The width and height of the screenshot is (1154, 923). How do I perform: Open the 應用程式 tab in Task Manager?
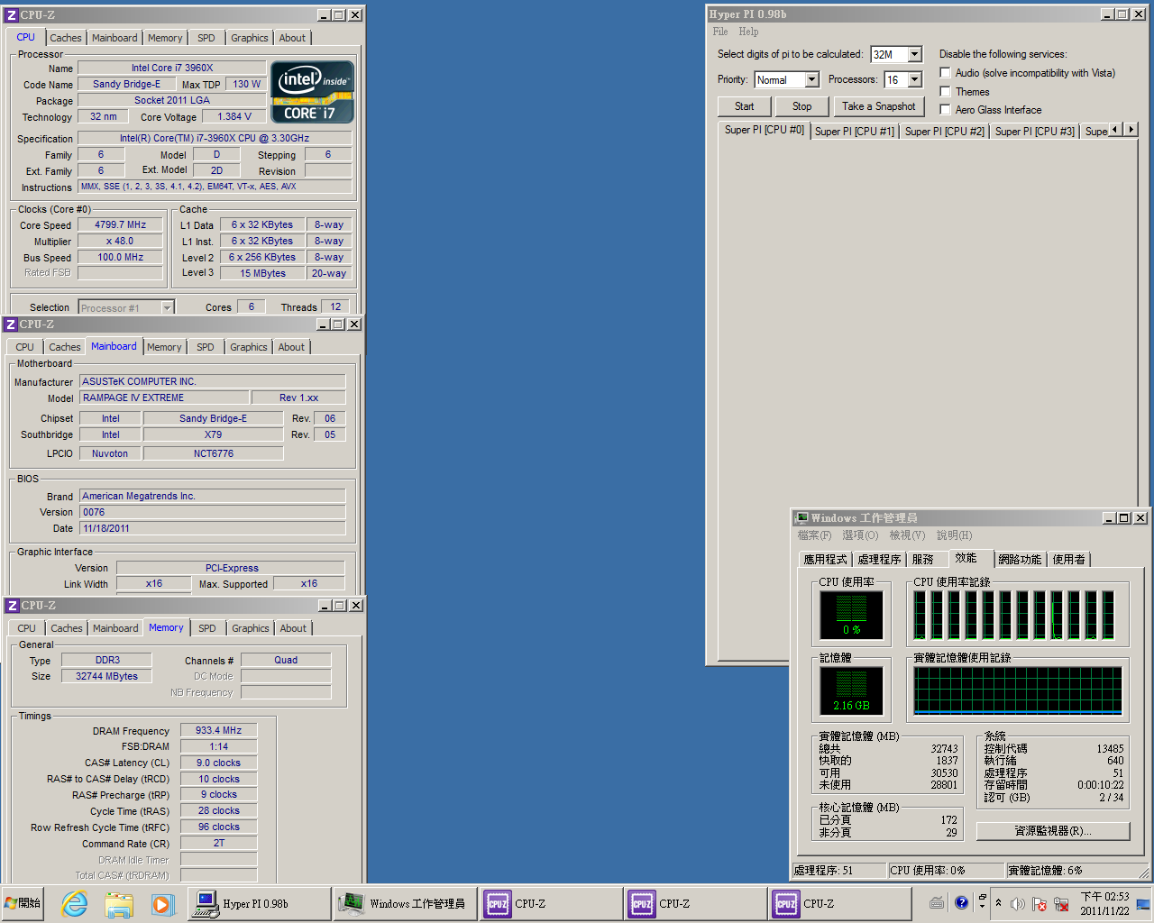(x=825, y=560)
